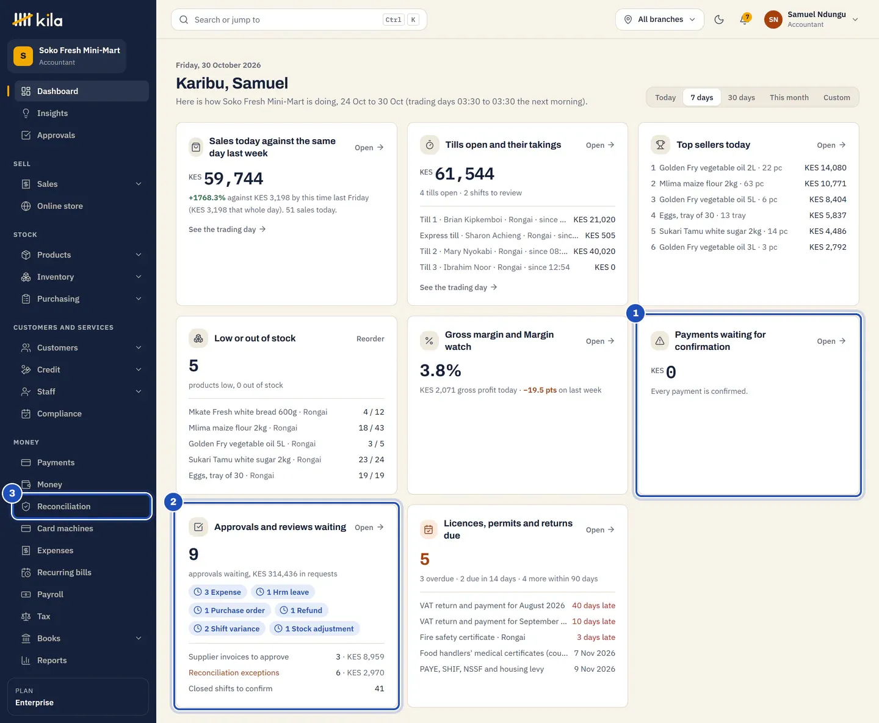879x723 pixels.
Task: Click the 2 Shift variance chip
Action: tap(227, 628)
